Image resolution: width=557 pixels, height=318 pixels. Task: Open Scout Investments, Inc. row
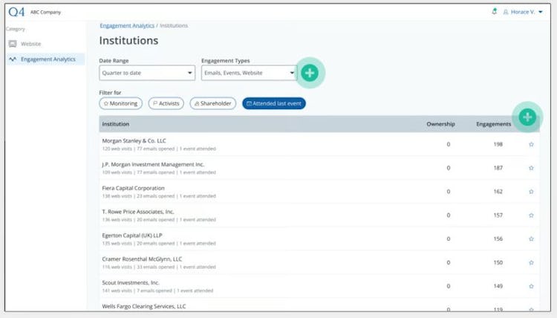pyautogui.click(x=319, y=286)
